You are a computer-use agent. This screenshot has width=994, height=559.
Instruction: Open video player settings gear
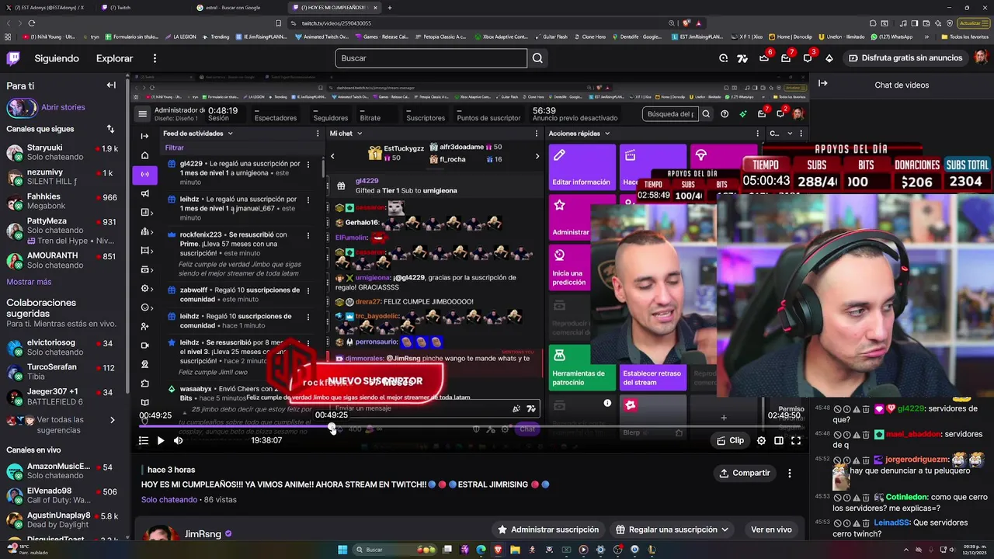761,441
